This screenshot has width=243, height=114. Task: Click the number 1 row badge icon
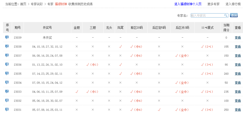coord(7,37)
